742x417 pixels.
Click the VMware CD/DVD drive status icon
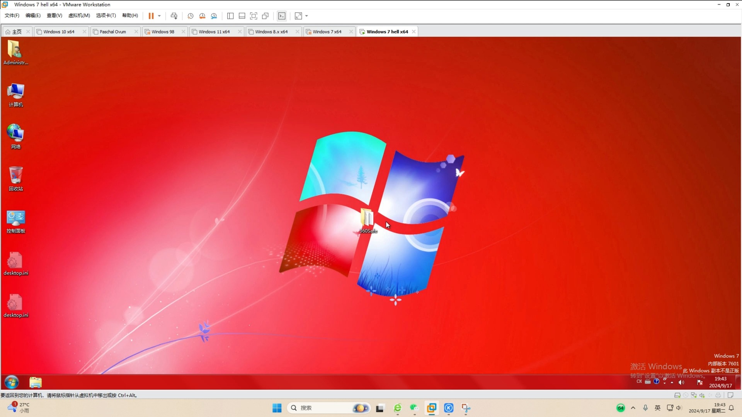click(x=686, y=395)
